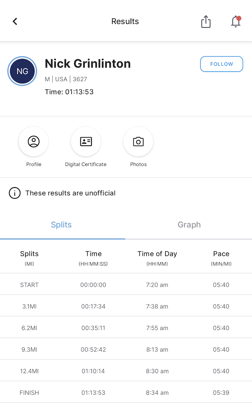Image resolution: width=252 pixels, height=412 pixels.
Task: Tap the back arrow icon
Action: point(15,22)
